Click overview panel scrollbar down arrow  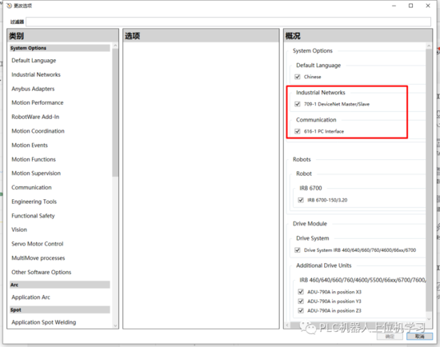point(429,319)
